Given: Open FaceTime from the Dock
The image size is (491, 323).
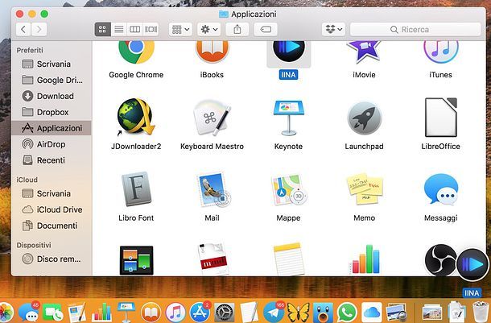Looking at the screenshot, I should (52, 313).
